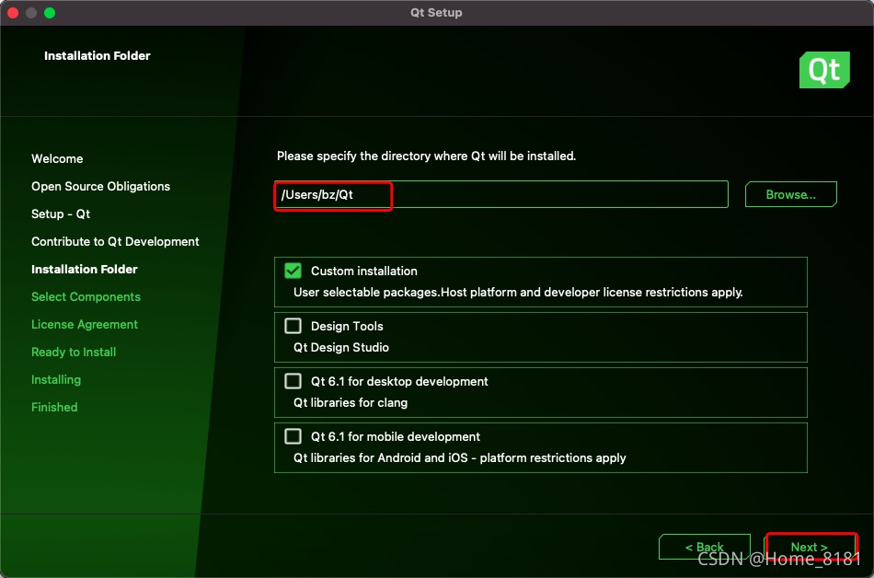Select the Setup - Qt step
Screen dimensions: 874x578
tap(61, 214)
